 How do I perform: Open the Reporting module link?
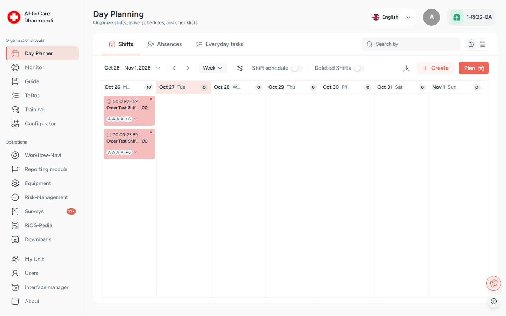coord(42,169)
